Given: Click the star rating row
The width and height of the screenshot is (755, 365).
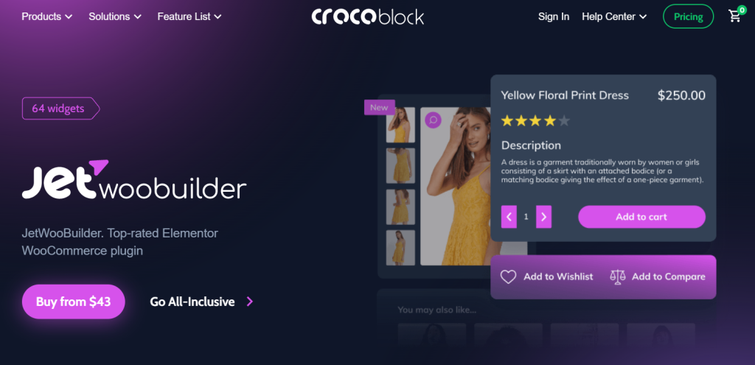Looking at the screenshot, I should (x=535, y=121).
